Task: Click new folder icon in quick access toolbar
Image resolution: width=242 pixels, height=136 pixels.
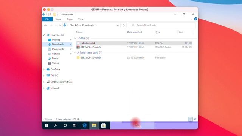Action: [x=54, y=14]
